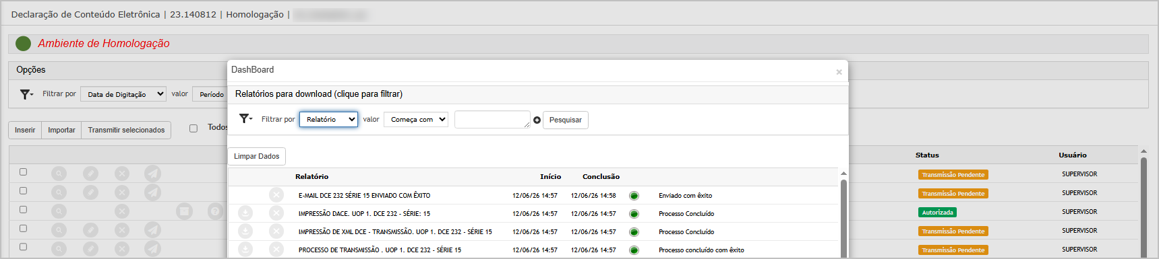The image size is (1159, 259).
Task: Delete the IMPRESSÃO DACE report entry
Action: [276, 213]
